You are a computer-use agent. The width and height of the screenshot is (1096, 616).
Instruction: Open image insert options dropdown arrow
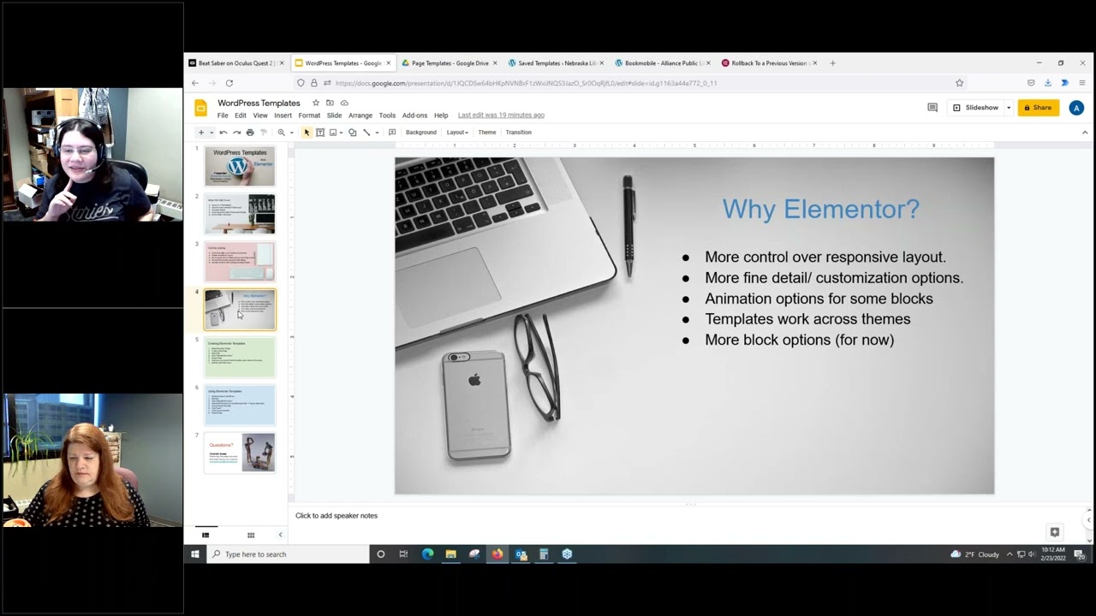pos(341,133)
